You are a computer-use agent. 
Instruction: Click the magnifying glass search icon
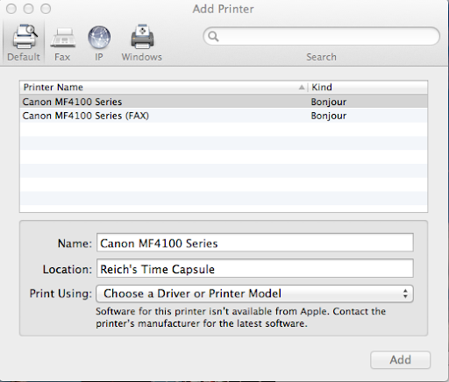tap(213, 37)
